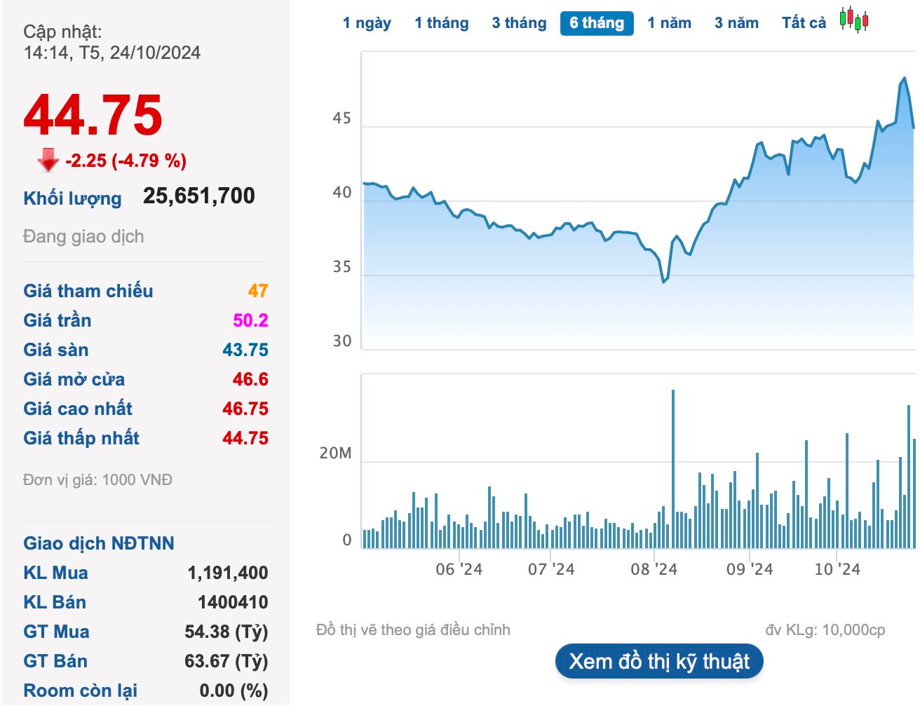920x715 pixels.
Task: Click the Giá sàn label
Action: (x=56, y=350)
